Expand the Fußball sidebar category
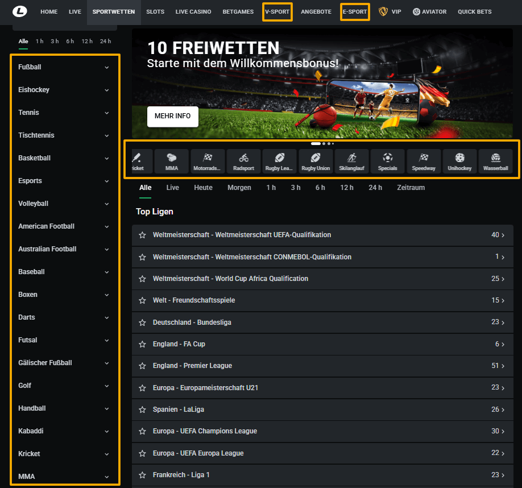The width and height of the screenshot is (522, 488). 106,67
